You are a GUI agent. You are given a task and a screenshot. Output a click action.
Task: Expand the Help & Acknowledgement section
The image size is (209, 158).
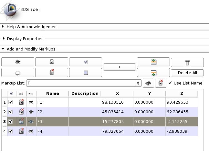[x=3, y=27]
